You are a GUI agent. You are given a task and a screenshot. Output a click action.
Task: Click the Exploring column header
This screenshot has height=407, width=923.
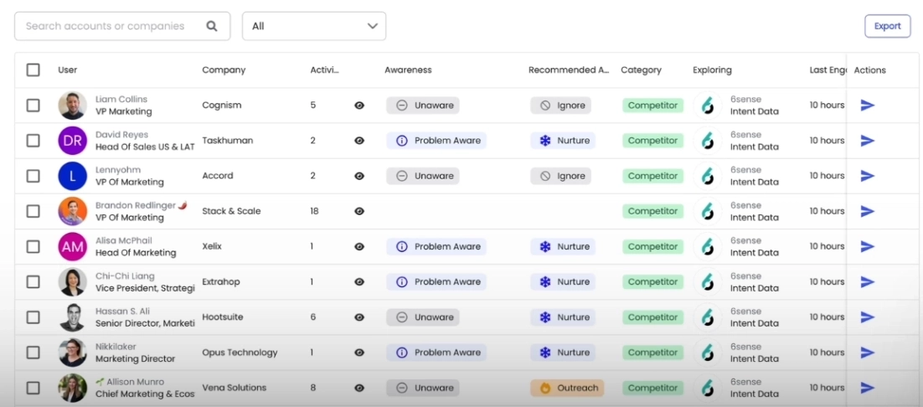tap(712, 70)
